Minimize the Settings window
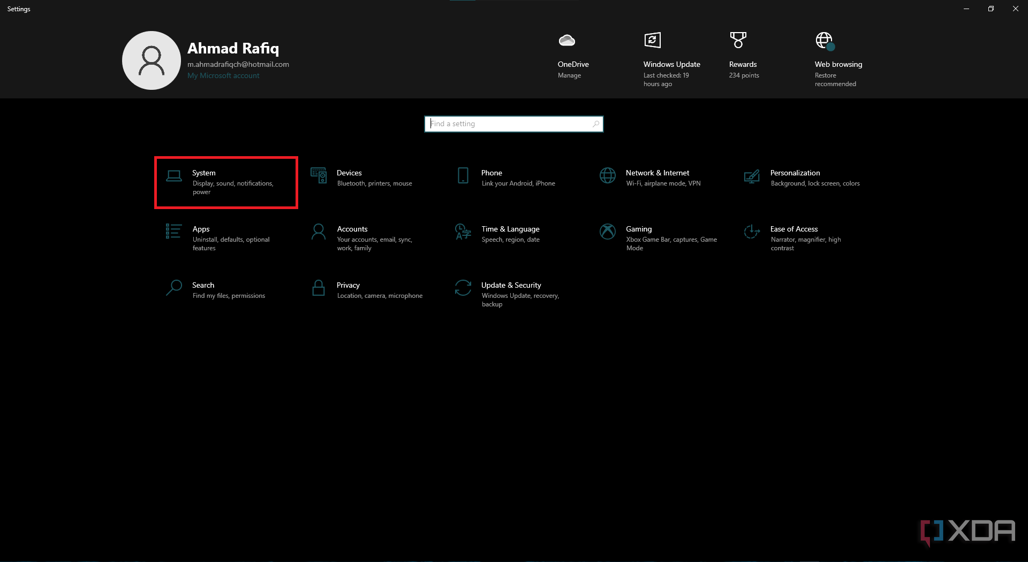 pyautogui.click(x=966, y=9)
